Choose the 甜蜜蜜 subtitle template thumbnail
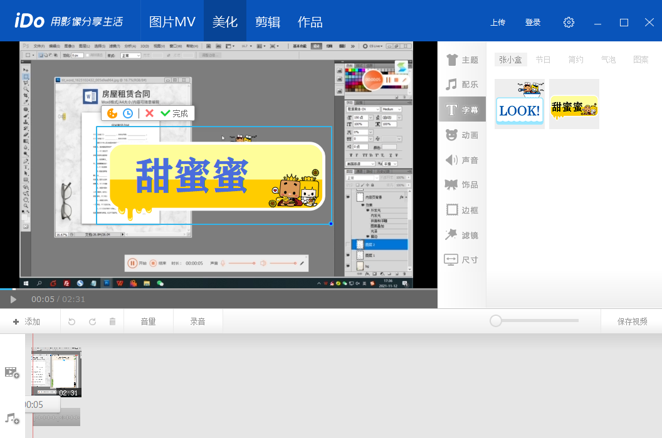Image resolution: width=662 pixels, height=438 pixels. tap(574, 104)
